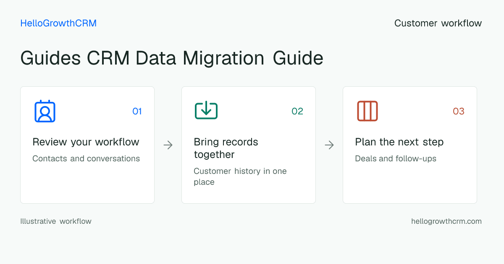Open the hellogrowthcrm.com website link

446,221
